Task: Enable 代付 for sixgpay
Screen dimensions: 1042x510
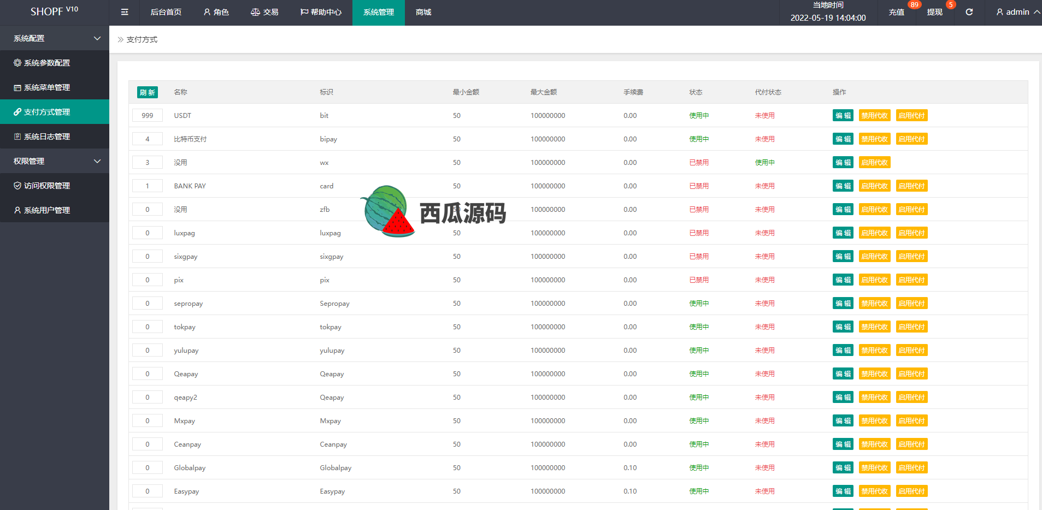Action: [x=912, y=257]
